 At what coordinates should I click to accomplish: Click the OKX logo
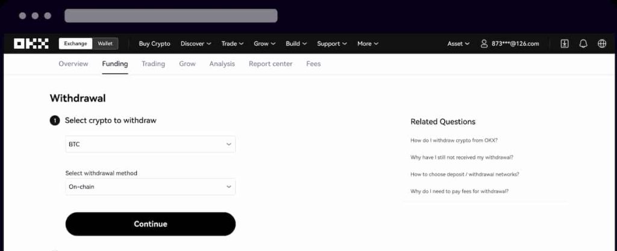click(31, 43)
